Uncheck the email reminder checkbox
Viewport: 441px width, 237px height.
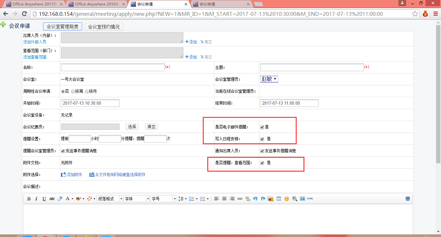coord(262,127)
